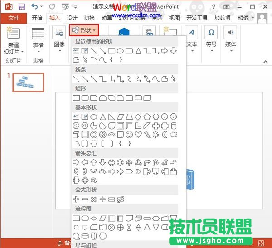
Task: Choose right arrow in recently used shapes
Action: 165,51
